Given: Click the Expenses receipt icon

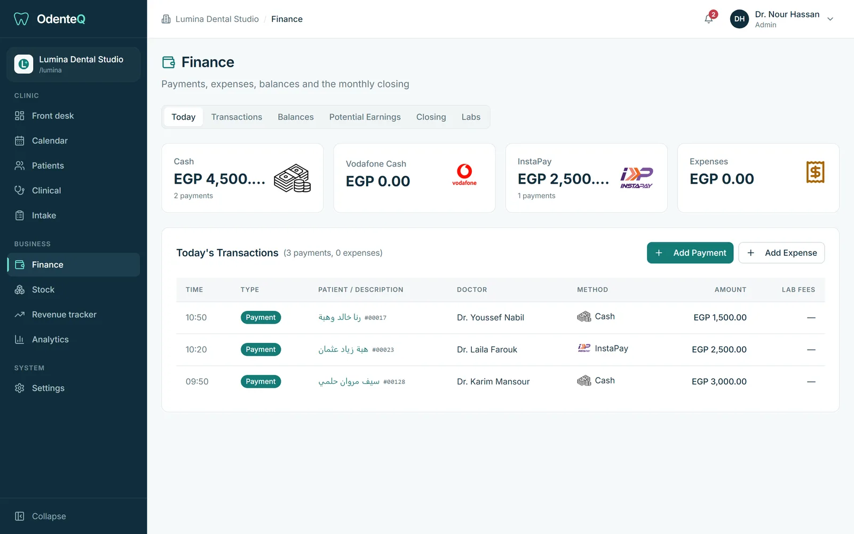Looking at the screenshot, I should tap(815, 172).
